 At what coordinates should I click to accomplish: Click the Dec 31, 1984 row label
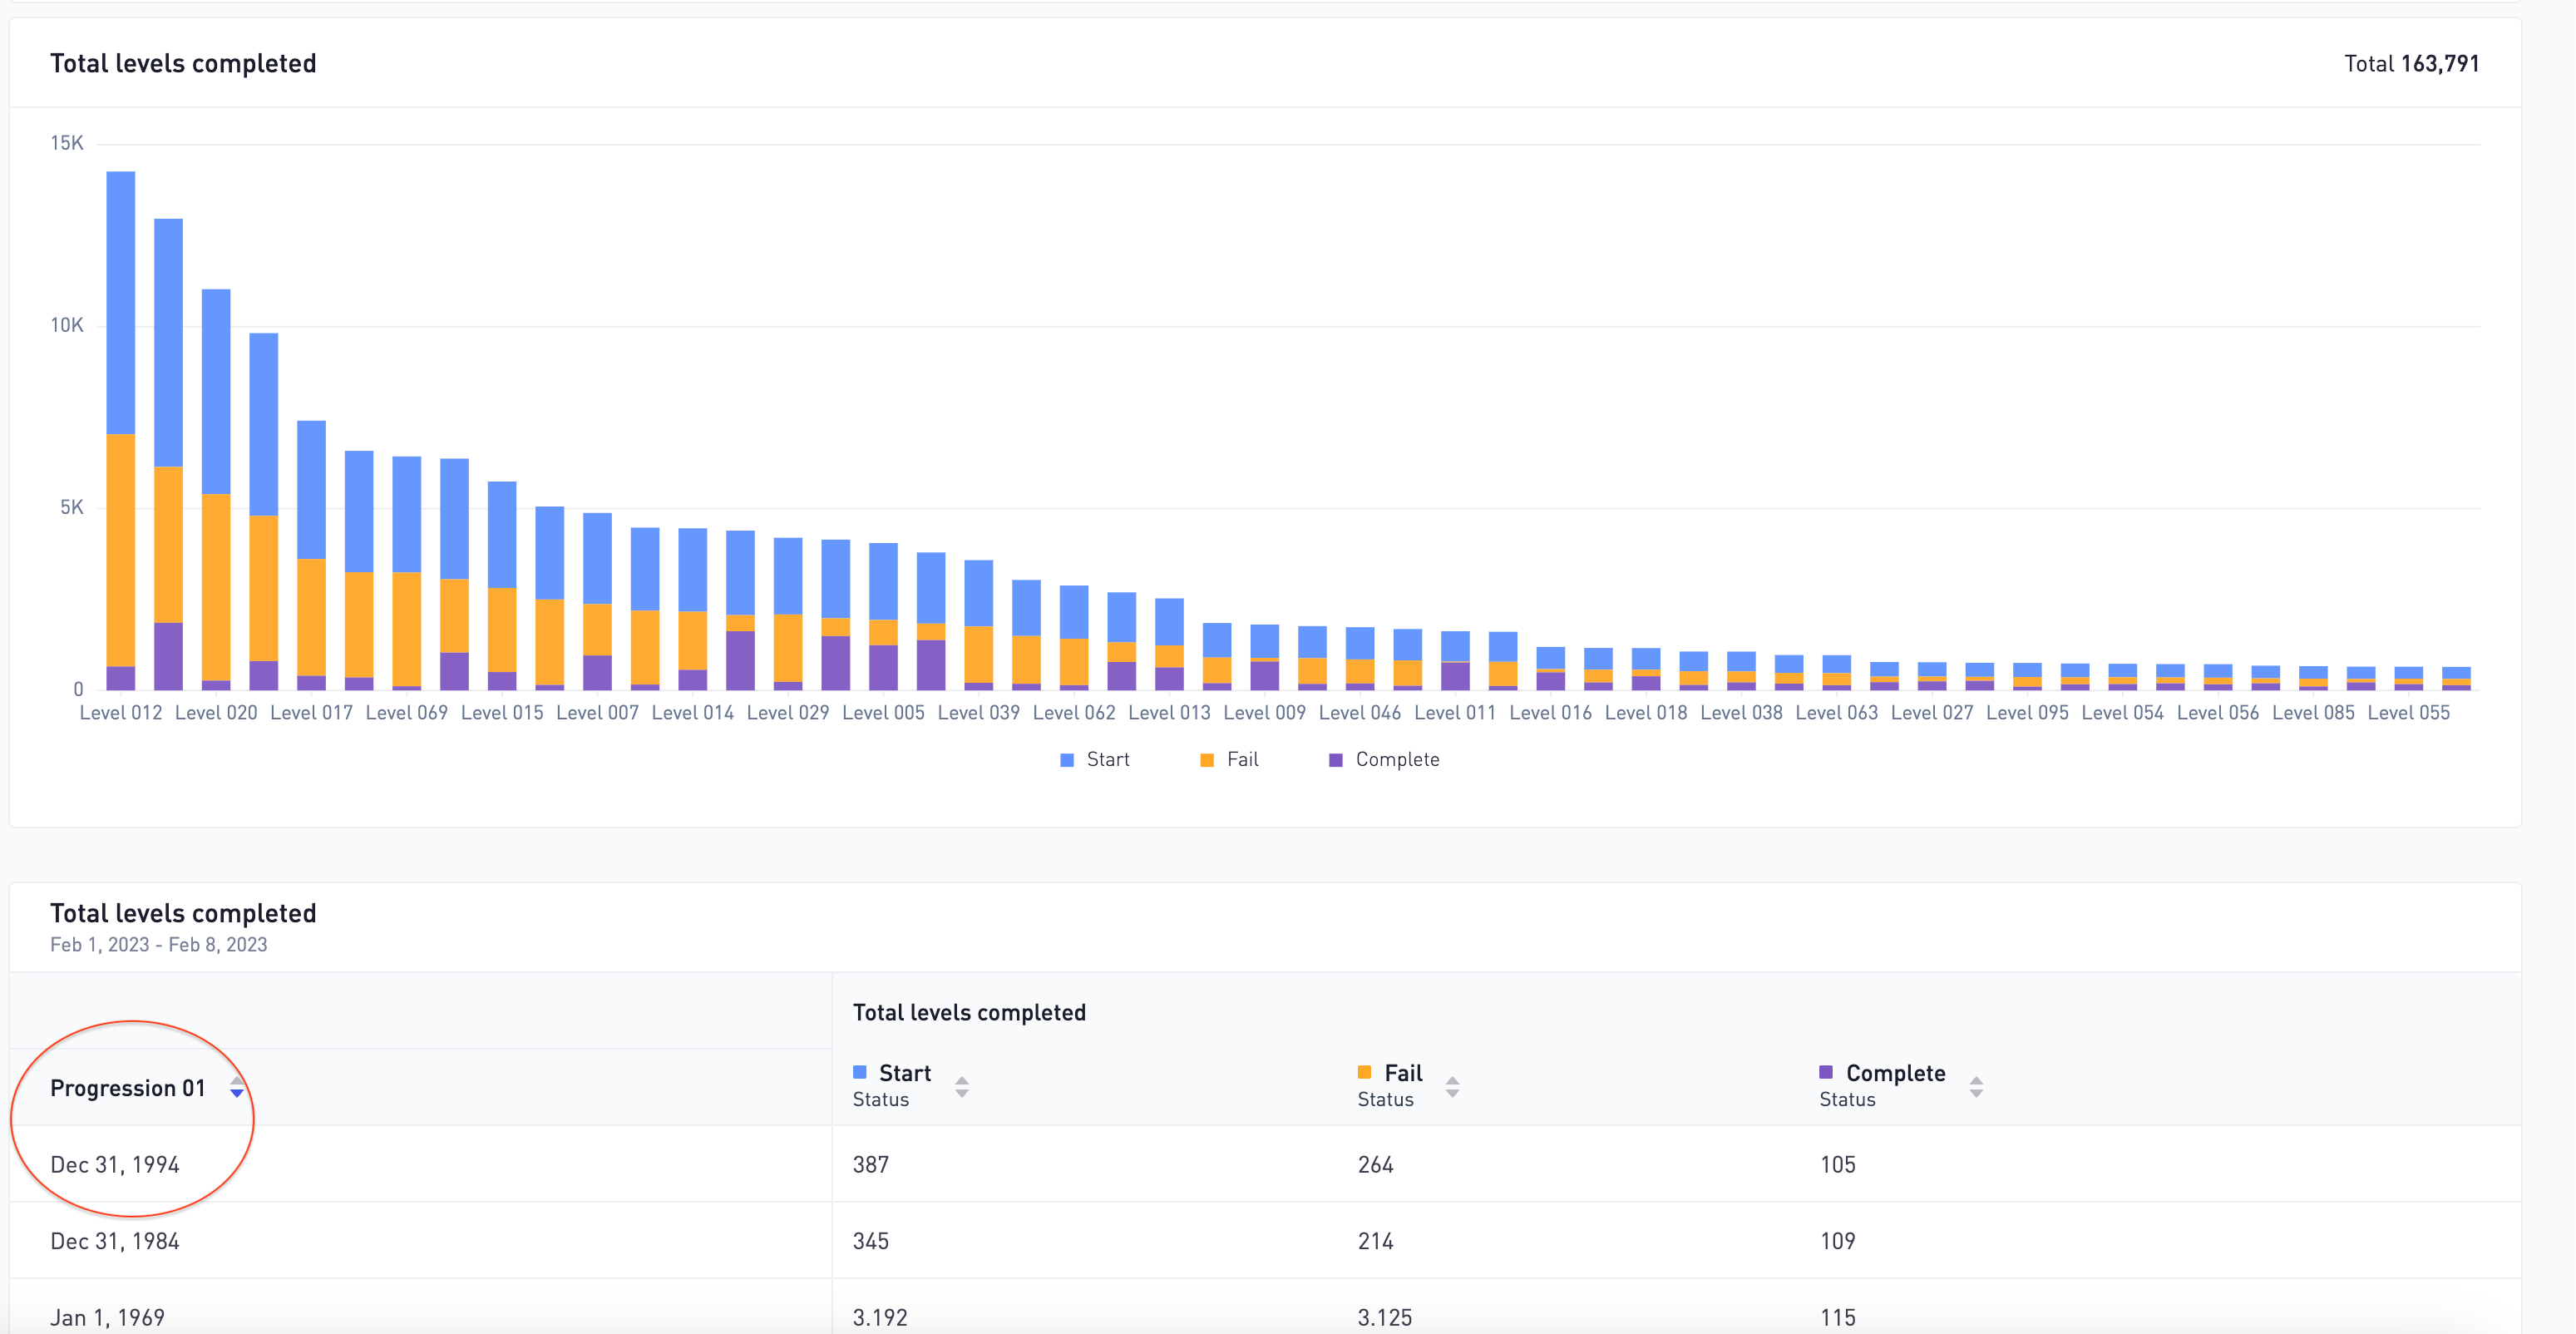click(x=115, y=1241)
